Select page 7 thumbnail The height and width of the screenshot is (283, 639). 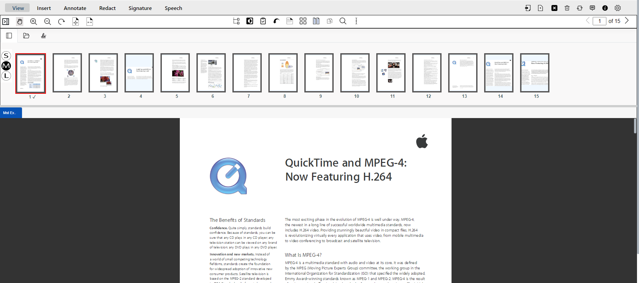click(x=247, y=73)
